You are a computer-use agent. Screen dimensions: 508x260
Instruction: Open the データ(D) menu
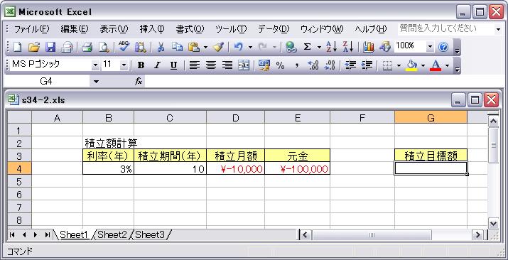click(274, 29)
